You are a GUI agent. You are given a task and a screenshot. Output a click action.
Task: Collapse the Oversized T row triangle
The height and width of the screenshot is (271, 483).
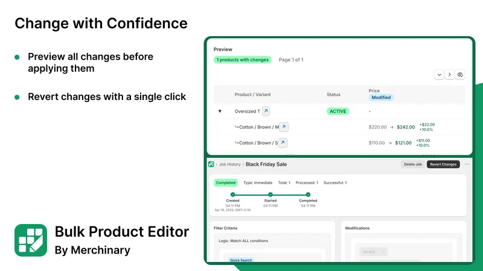coord(220,111)
